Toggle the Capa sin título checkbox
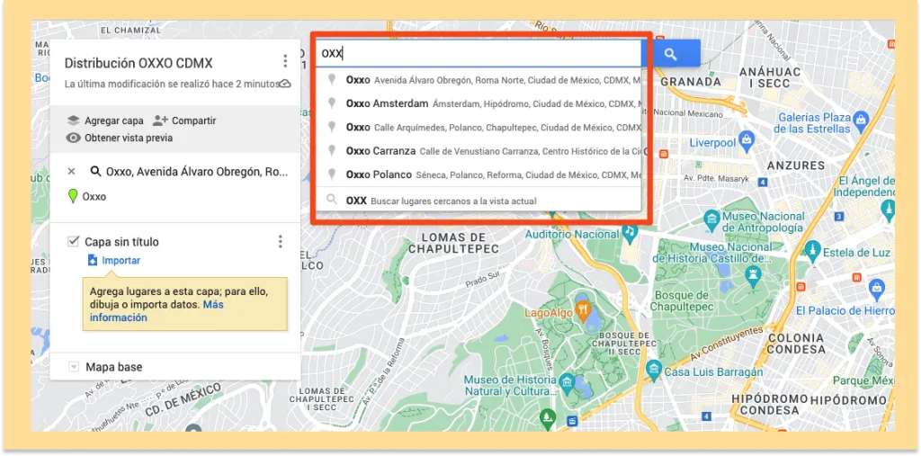Screen dimensions: 921x456 click(x=74, y=242)
